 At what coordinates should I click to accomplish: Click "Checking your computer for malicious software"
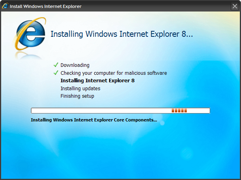[x=114, y=73]
